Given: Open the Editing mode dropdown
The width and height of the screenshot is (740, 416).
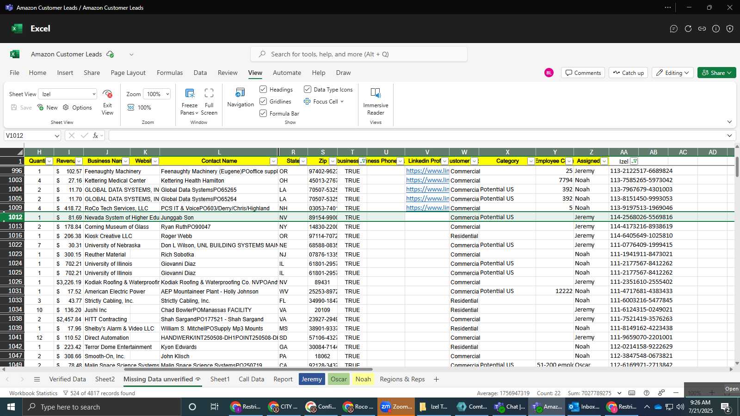Looking at the screenshot, I should point(673,73).
